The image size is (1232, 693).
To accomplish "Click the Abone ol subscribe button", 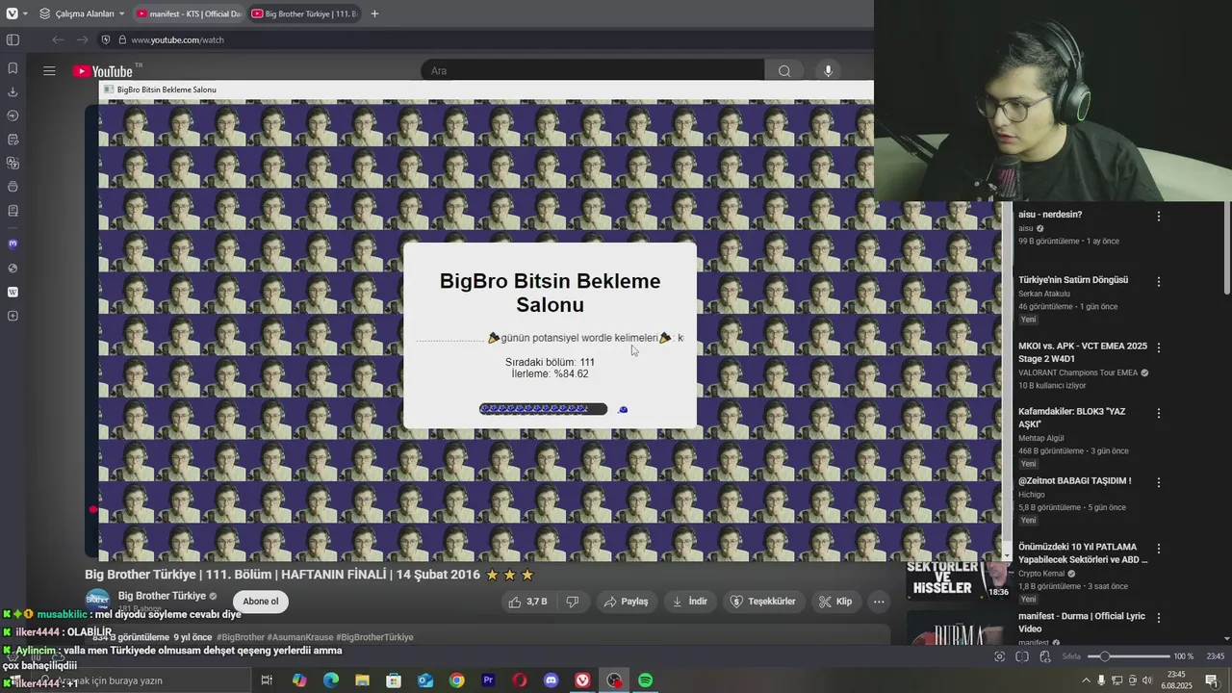I will coord(260,602).
